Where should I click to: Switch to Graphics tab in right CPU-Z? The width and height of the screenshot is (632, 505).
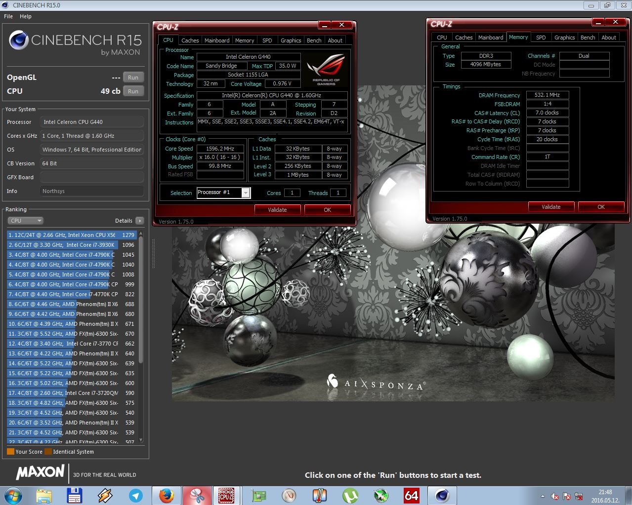coord(564,38)
